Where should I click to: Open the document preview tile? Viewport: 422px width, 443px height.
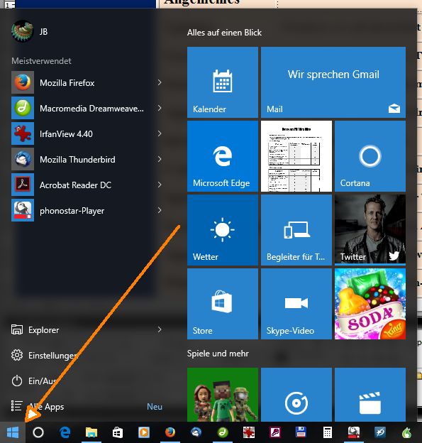pyautogui.click(x=296, y=156)
